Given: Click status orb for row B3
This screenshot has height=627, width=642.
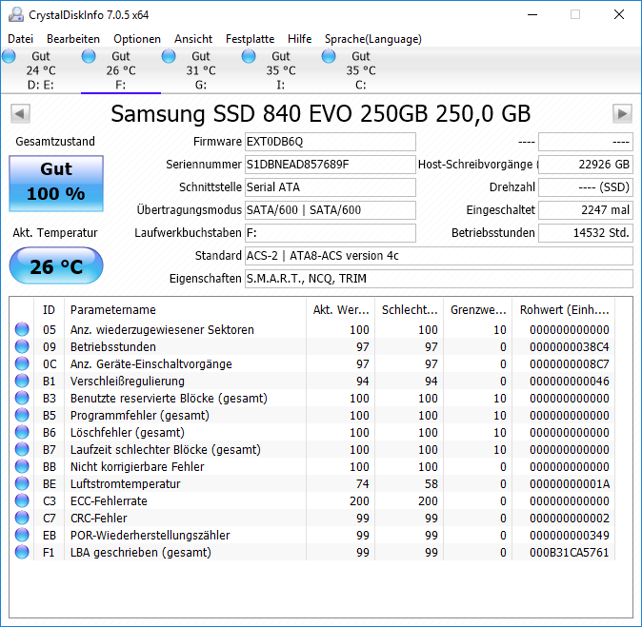Looking at the screenshot, I should coord(22,398).
